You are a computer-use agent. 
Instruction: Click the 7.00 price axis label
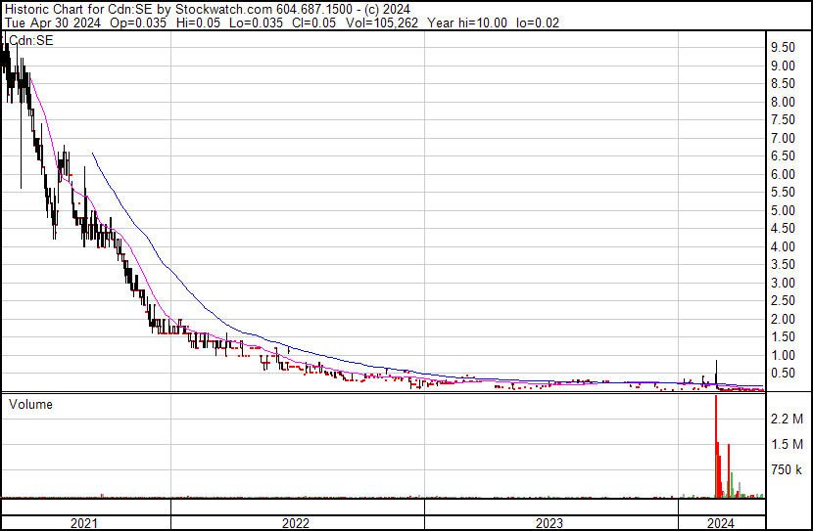[782, 139]
